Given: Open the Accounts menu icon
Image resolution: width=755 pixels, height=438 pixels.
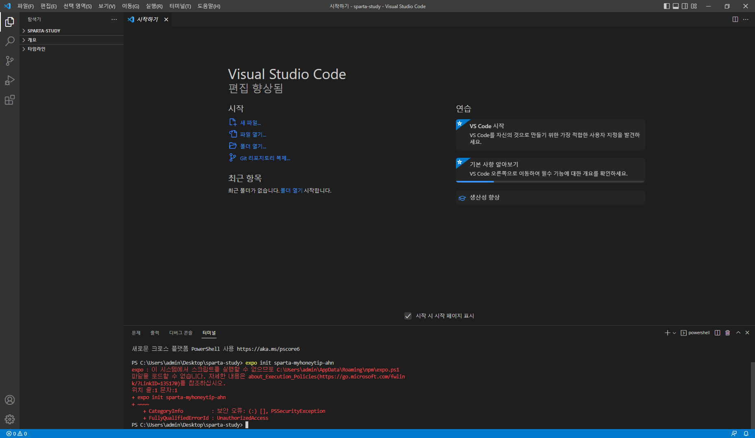Looking at the screenshot, I should 10,400.
